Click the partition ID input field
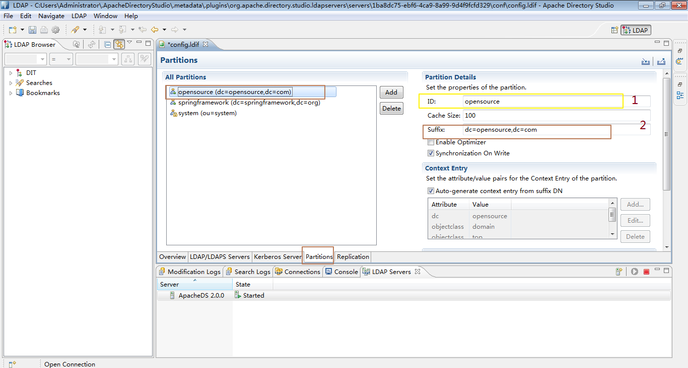Image resolution: width=688 pixels, height=368 pixels. tap(557, 102)
